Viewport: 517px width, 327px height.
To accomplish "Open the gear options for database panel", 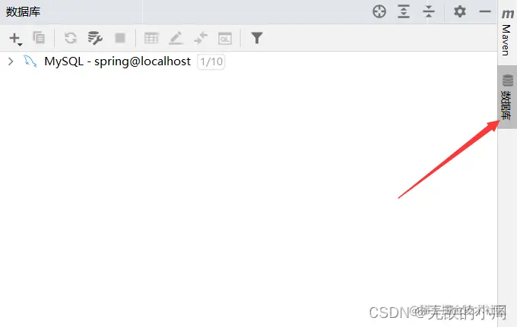I will (x=460, y=11).
